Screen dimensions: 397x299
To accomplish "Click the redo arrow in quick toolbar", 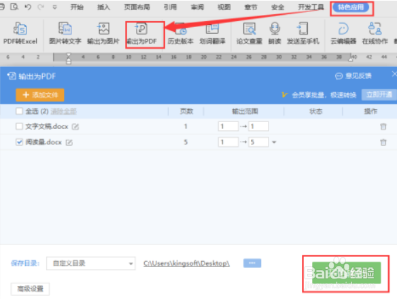I will click(x=41, y=7).
